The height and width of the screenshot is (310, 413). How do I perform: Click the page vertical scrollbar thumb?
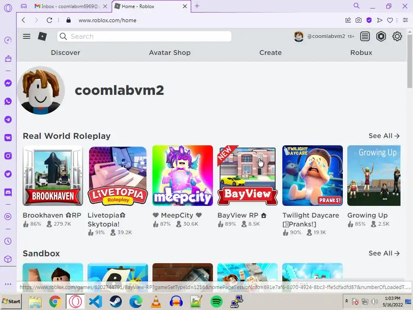click(x=410, y=61)
